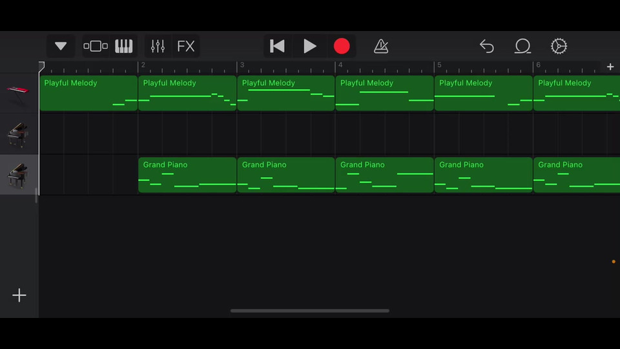
Task: Open the keyboard instrument view
Action: pyautogui.click(x=124, y=47)
